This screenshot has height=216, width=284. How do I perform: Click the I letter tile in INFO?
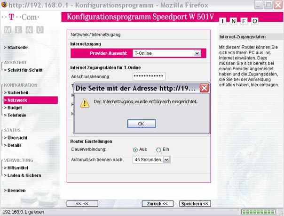(x=222, y=21)
